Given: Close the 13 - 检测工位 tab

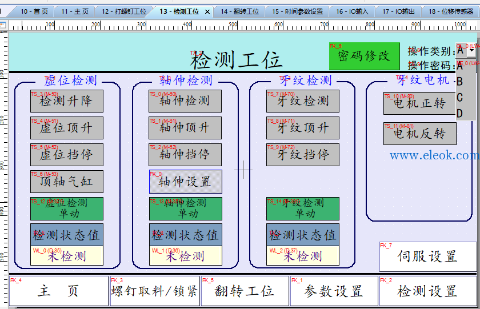Looking at the screenshot, I should tap(207, 12).
